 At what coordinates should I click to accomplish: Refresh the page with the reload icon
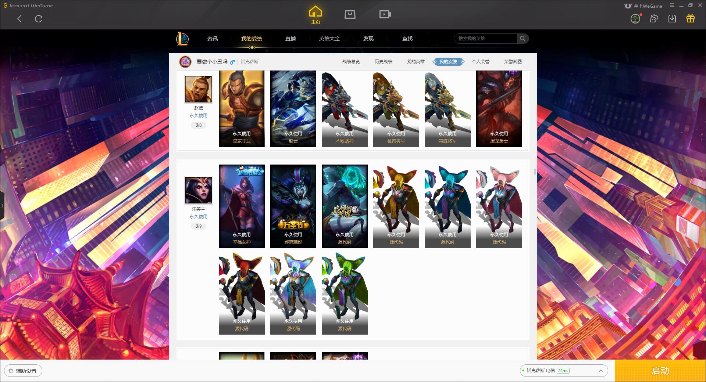pyautogui.click(x=39, y=19)
